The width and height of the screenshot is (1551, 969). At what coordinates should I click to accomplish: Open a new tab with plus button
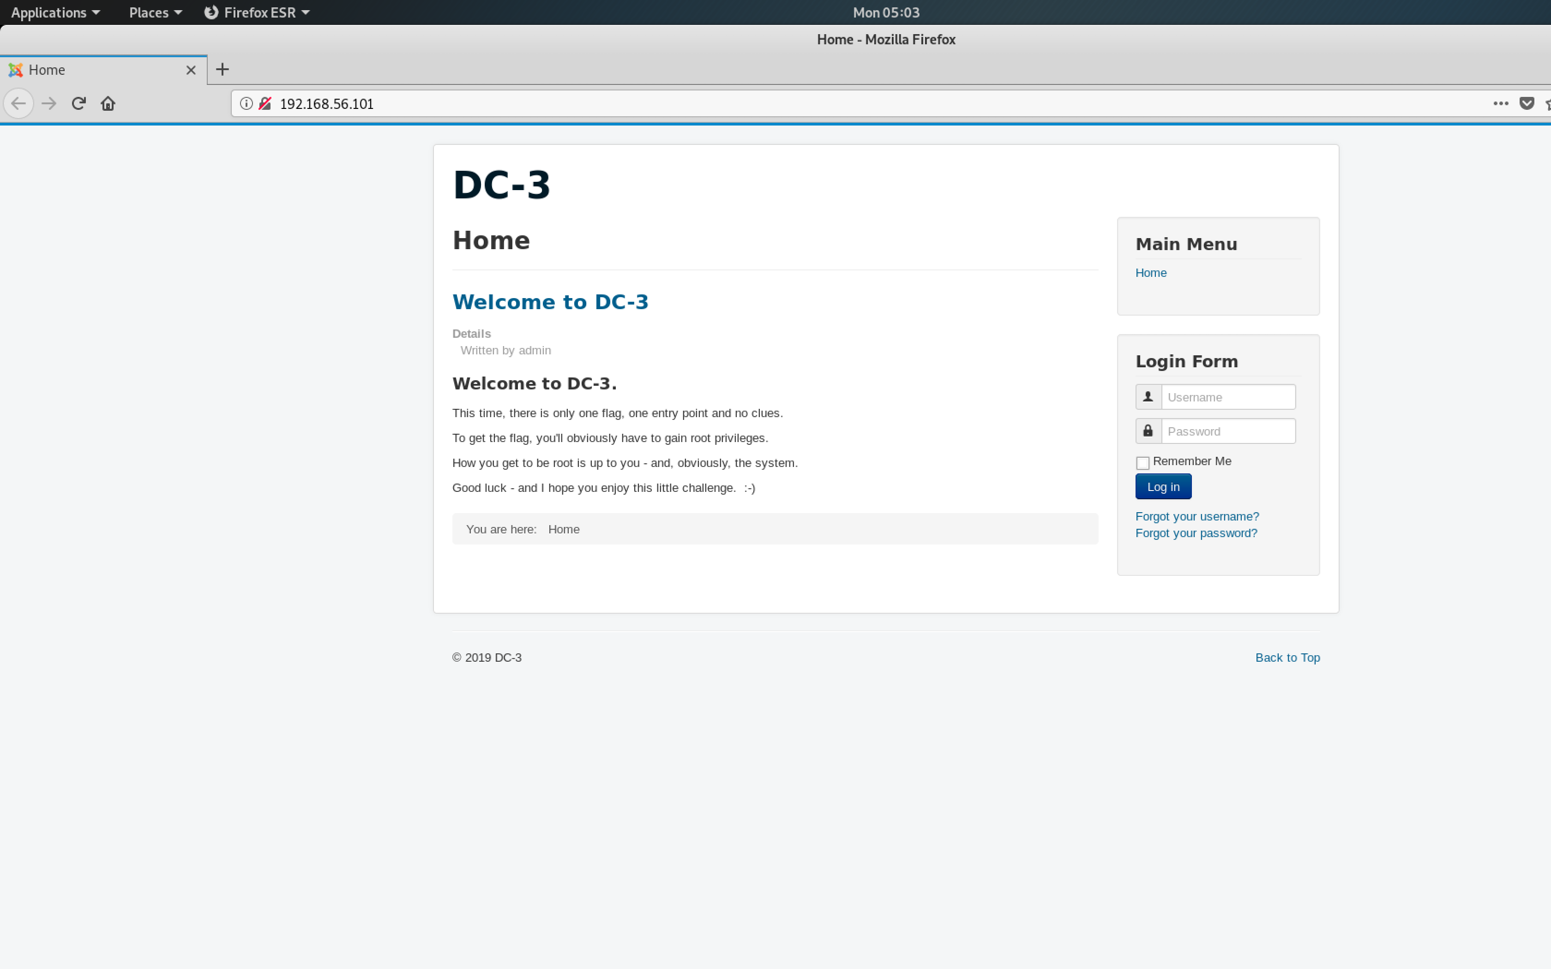(x=222, y=69)
